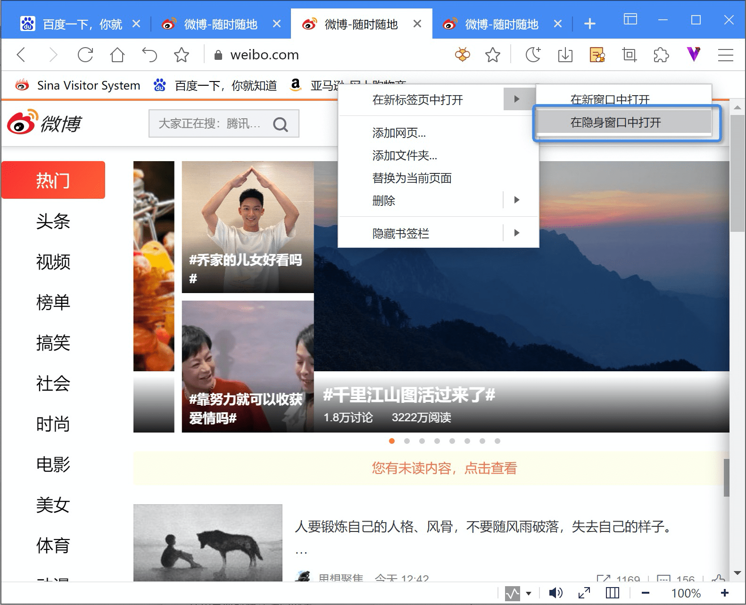
Task: Expand dropdown arrow beside the graph icon
Action: pyautogui.click(x=529, y=594)
